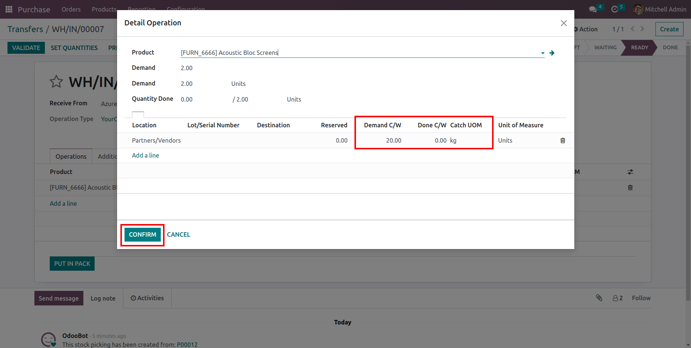Switch to the Operations tab
The width and height of the screenshot is (691, 348).
[71, 156]
